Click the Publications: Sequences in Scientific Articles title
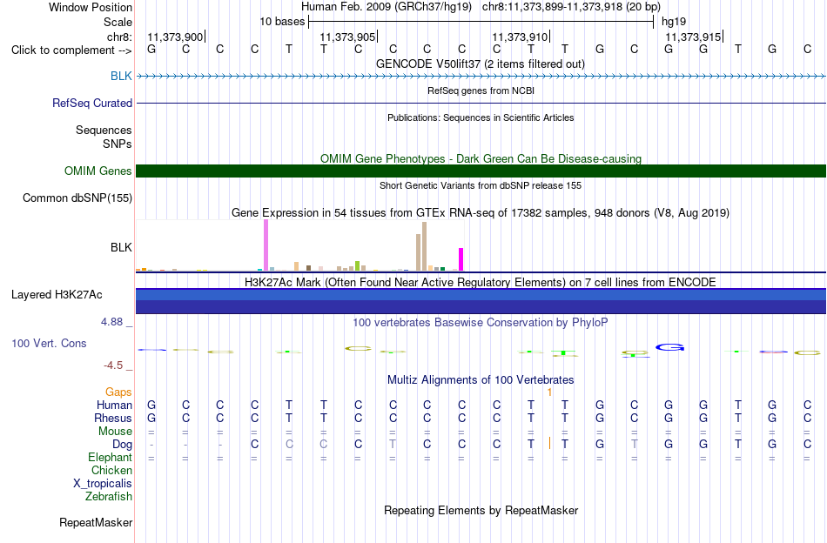Image resolution: width=827 pixels, height=543 pixels. point(481,117)
